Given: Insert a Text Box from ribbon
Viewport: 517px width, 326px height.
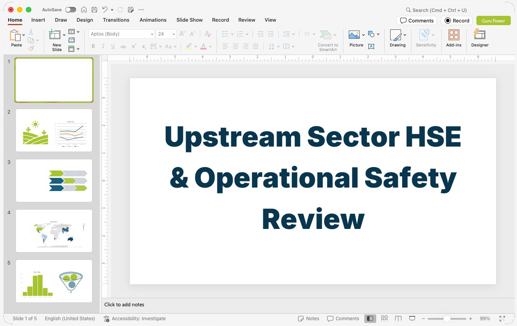Looking at the screenshot, I should pos(371,46).
